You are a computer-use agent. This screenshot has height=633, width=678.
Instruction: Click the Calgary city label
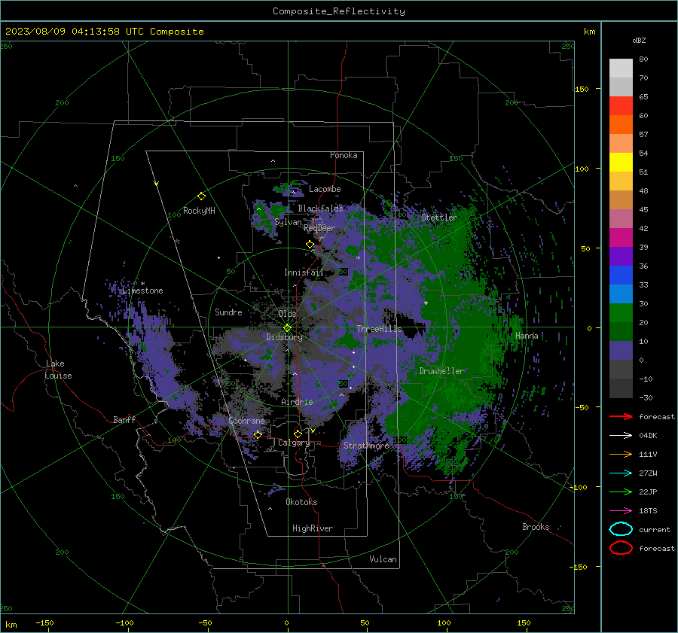point(294,443)
